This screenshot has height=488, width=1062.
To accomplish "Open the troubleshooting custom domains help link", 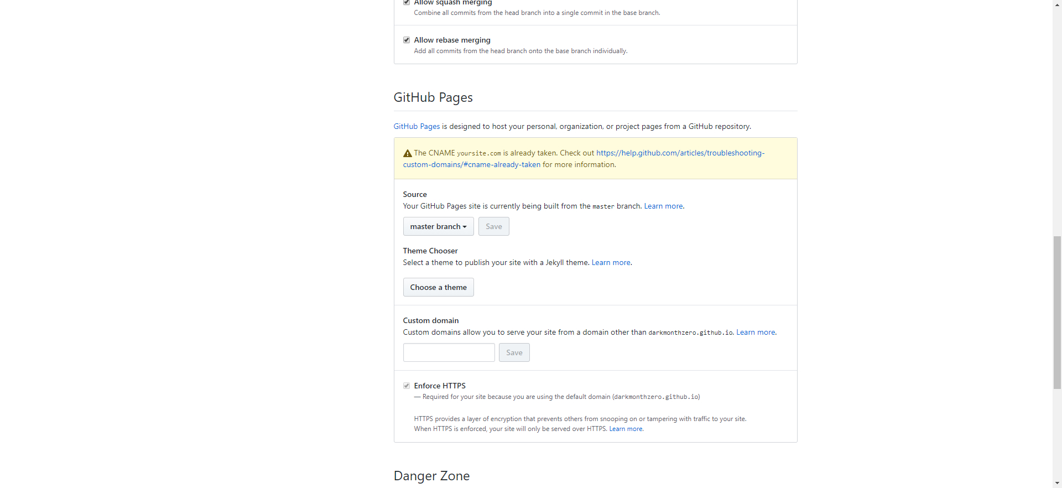I will click(x=584, y=159).
